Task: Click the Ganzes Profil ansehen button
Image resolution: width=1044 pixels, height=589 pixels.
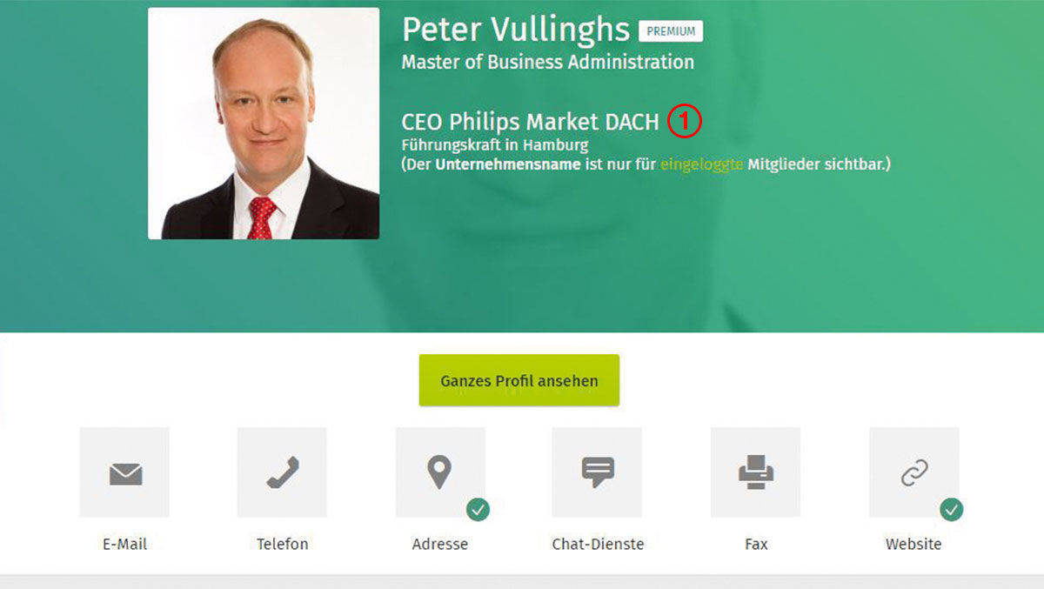Action: (519, 380)
